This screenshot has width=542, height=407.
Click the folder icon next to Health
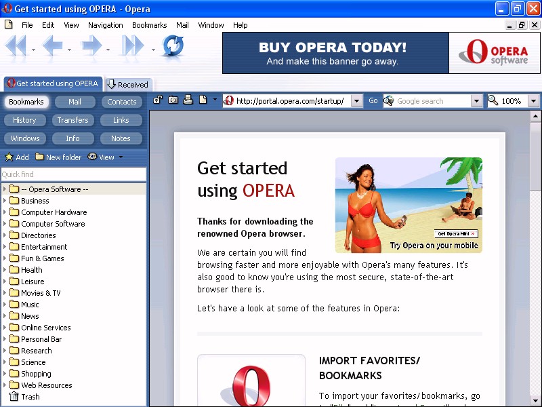(x=14, y=269)
